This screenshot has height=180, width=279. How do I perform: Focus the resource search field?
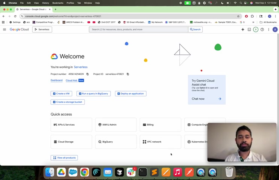pos(138,30)
